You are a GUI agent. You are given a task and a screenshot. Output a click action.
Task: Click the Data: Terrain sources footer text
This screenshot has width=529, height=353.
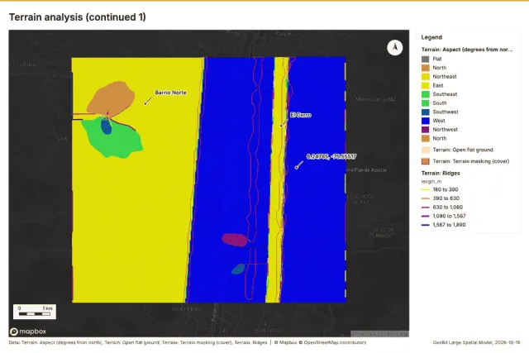tap(138, 342)
